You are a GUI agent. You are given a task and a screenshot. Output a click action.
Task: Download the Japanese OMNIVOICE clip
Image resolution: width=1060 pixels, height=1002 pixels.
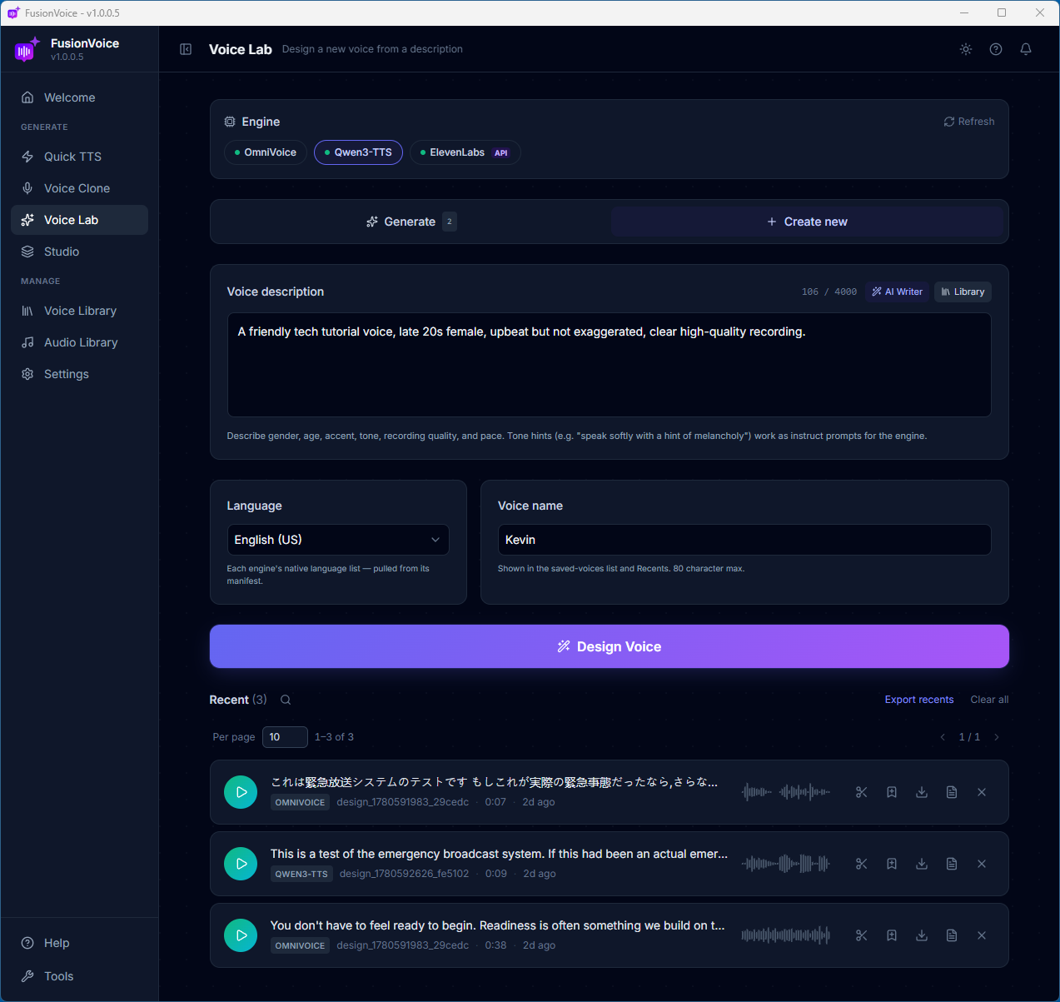pyautogui.click(x=922, y=792)
